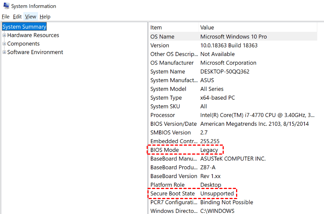Viewport: 324px width, 214px height.
Task: Click the ASUS manufacturer value
Action: [207, 80]
